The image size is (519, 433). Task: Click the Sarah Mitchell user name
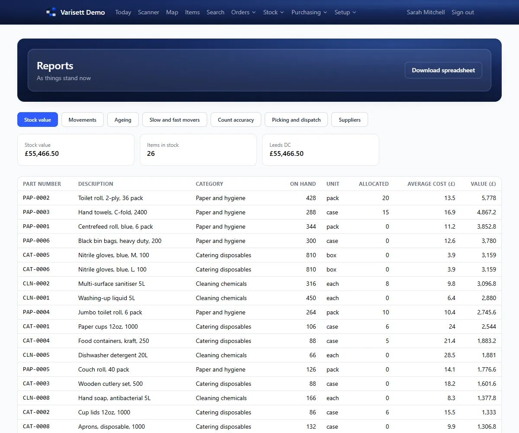click(426, 12)
